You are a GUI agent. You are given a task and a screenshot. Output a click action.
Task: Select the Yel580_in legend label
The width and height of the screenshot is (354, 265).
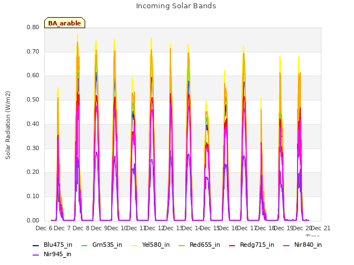pos(156,245)
